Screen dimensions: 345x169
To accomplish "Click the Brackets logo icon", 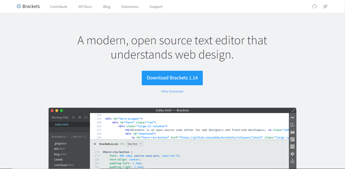I will (18, 6).
